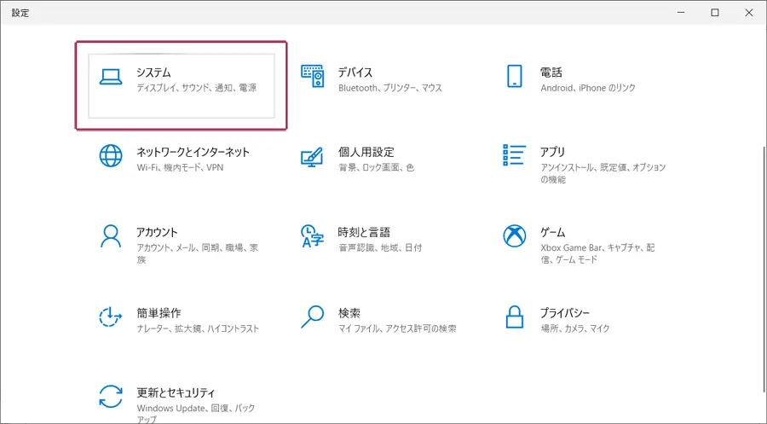This screenshot has width=767, height=424.
Task: Go to ネットワークとインターネット settings label
Action: (x=193, y=152)
